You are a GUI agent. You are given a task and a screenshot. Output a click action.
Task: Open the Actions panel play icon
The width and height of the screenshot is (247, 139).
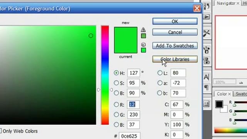[206, 17]
